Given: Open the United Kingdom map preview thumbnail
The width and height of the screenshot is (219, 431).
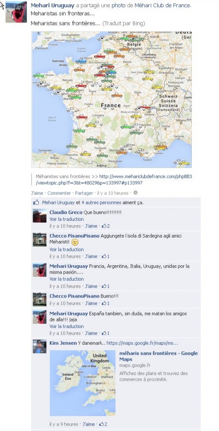Looking at the screenshot, I should point(83,383).
